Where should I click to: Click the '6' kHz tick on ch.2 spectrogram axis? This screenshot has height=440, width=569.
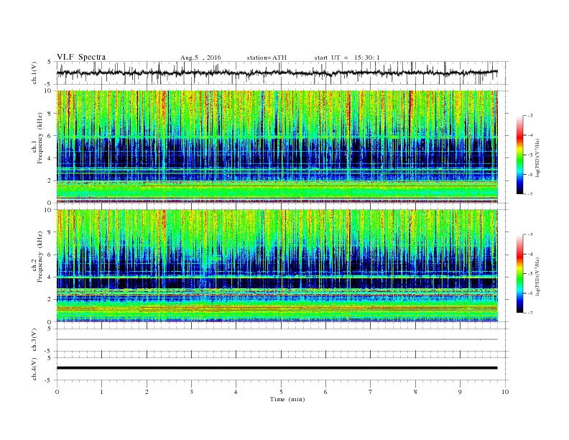tap(50, 255)
